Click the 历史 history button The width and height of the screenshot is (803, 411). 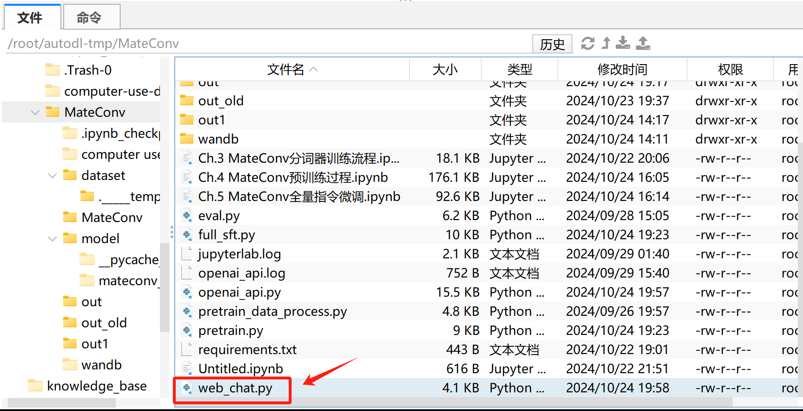tap(552, 44)
